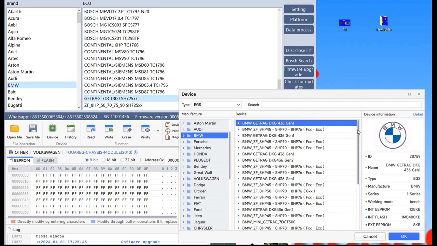Click the Save file floppy disk icon
Screen dimensions: 437x246
(33, 129)
